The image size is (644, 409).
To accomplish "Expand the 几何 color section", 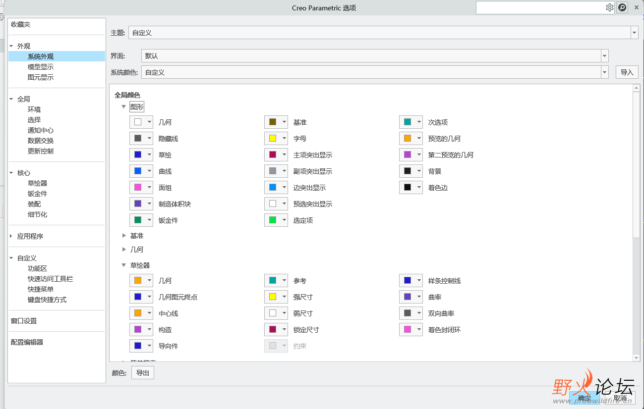I will pyautogui.click(x=124, y=249).
